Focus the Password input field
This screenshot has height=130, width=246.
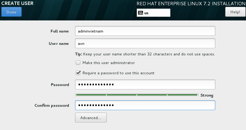145,84
